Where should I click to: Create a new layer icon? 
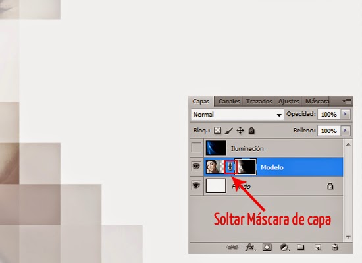[318, 248]
